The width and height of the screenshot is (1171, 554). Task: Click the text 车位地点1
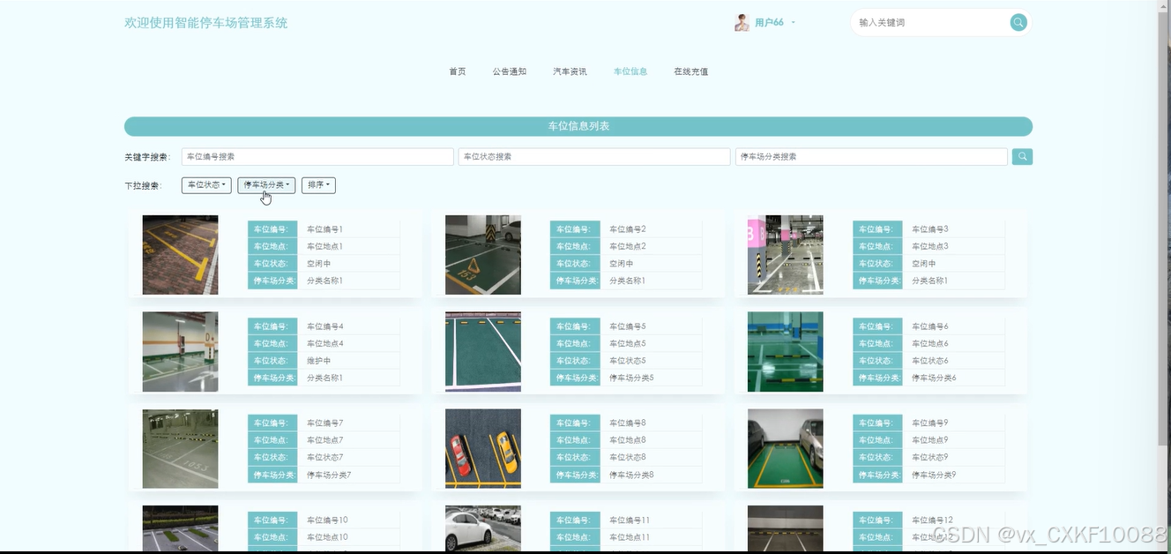pos(324,246)
